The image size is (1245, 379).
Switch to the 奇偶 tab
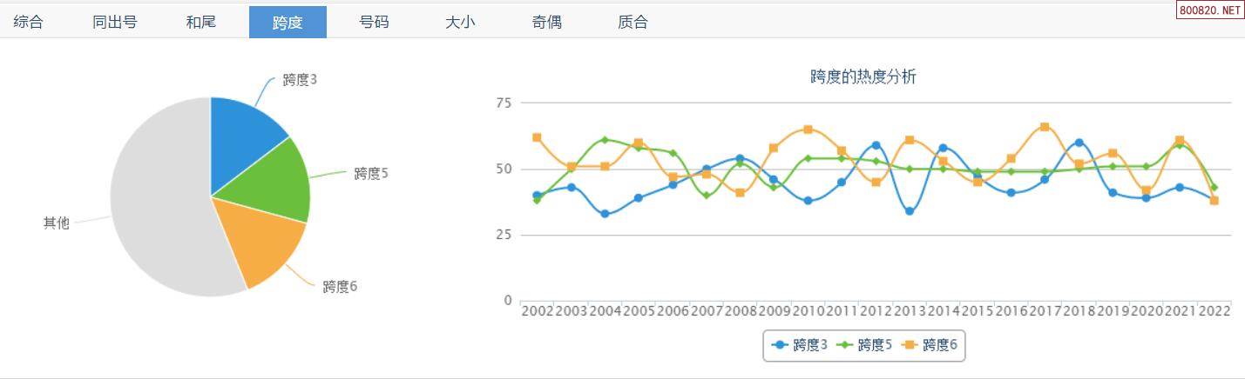546,22
